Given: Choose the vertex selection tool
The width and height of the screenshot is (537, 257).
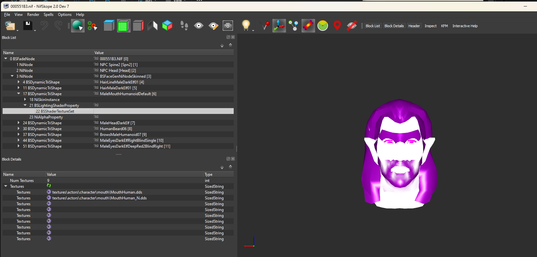Looking at the screenshot, I should point(93,26).
